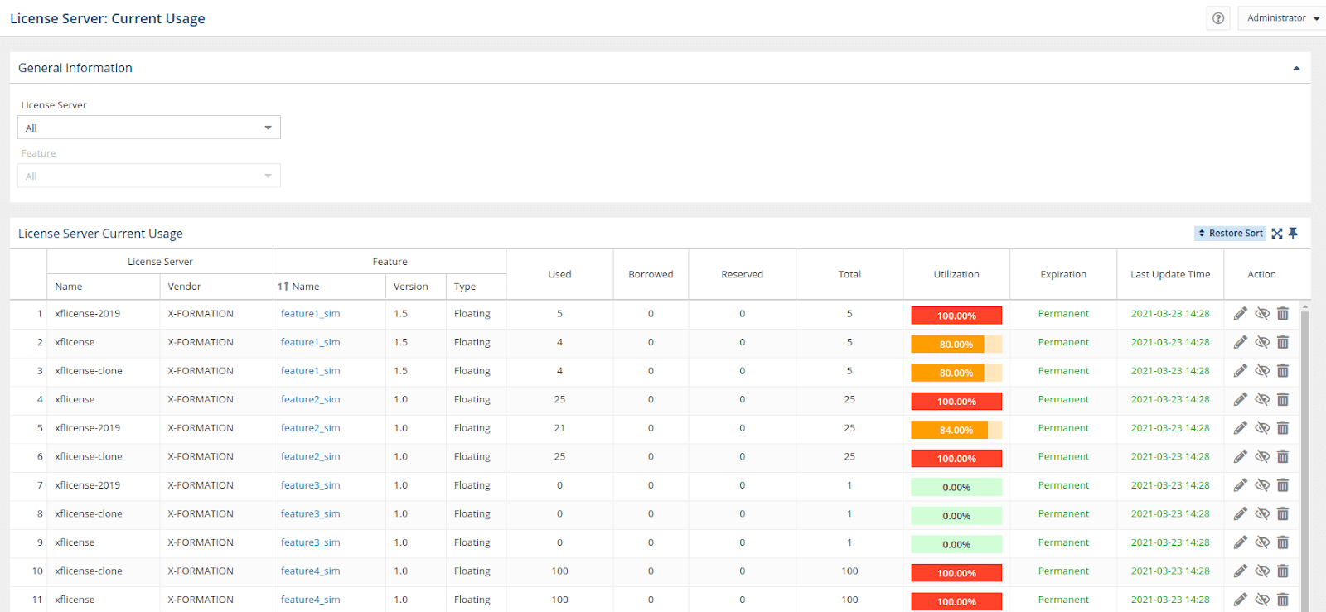Delete row 5 xflicense-2019 feature2_sim
The image size is (1326, 612).
1283,428
